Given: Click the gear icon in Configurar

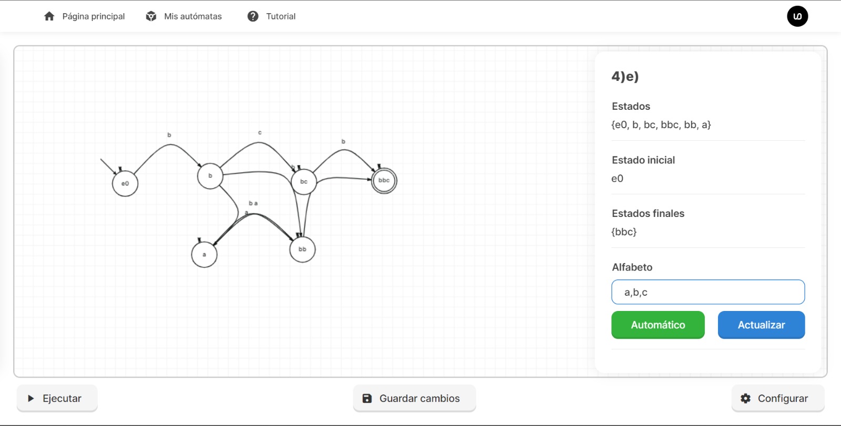Looking at the screenshot, I should 745,399.
